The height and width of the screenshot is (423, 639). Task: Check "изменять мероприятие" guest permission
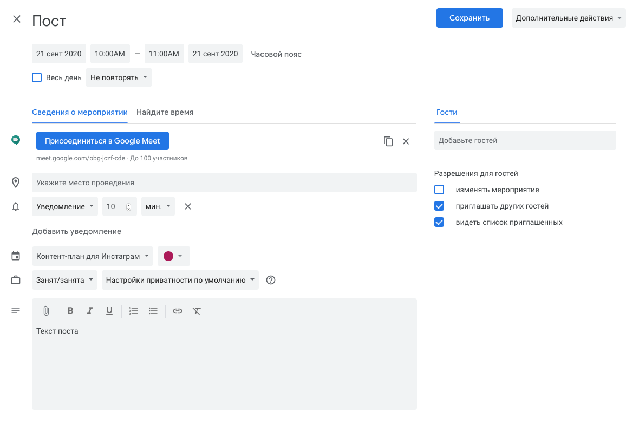pos(439,190)
